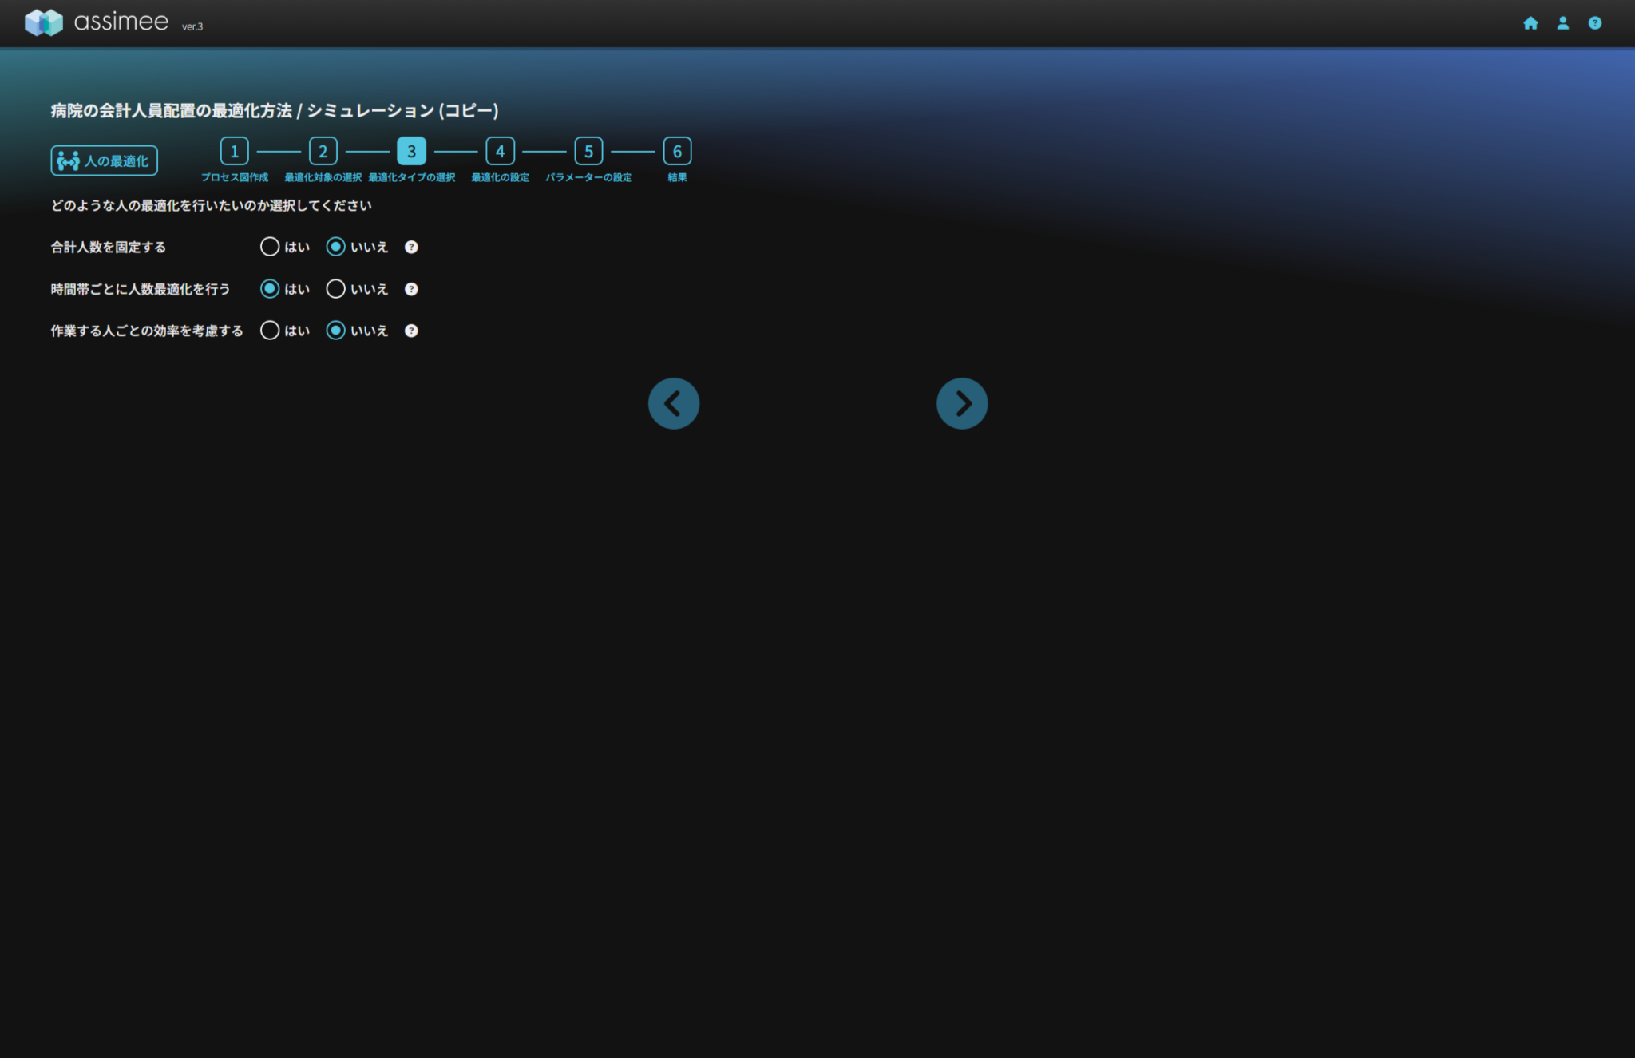
Task: Open help for 時間帯ごとに人数最適化を行う
Action: 411,289
